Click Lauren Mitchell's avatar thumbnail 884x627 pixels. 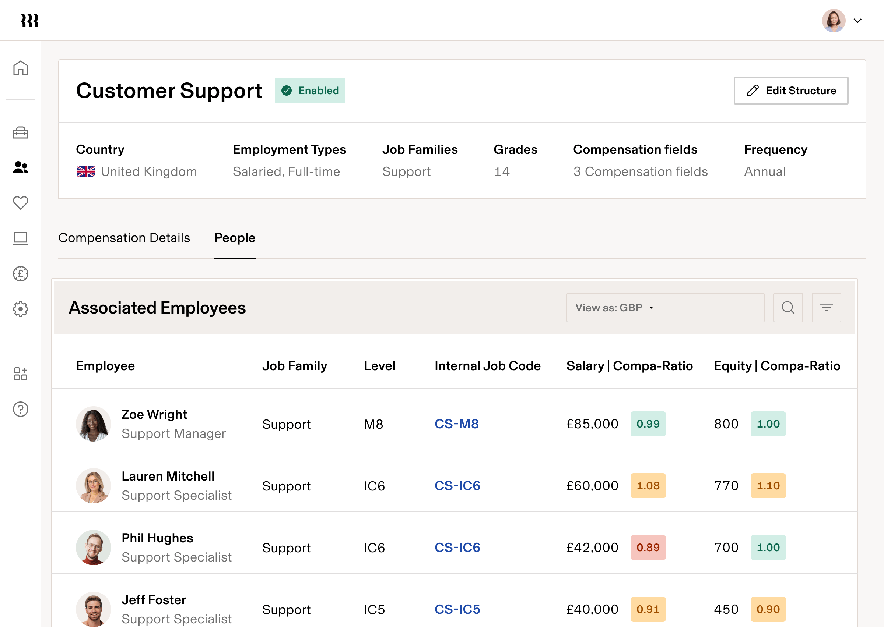pyautogui.click(x=94, y=486)
